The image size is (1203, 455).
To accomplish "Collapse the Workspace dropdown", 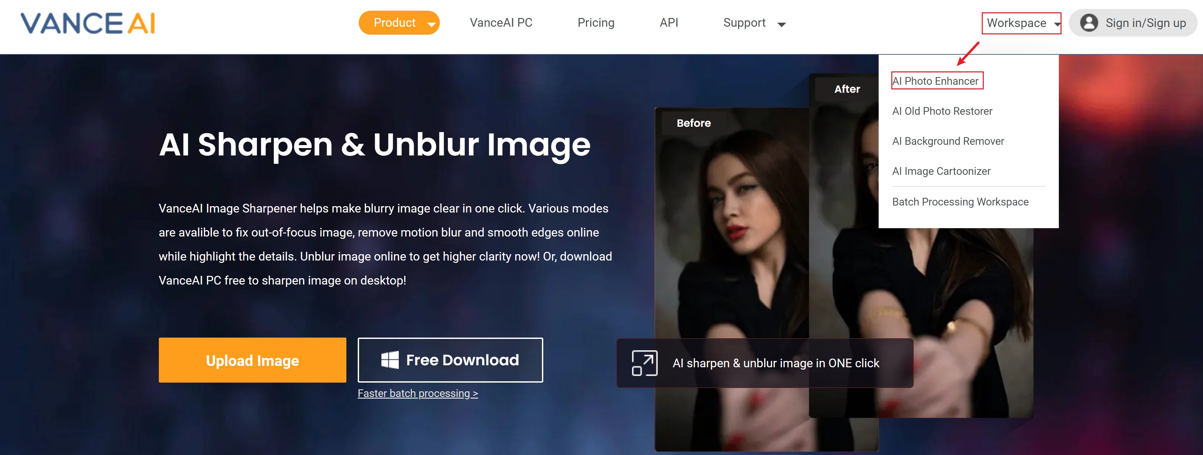I will point(1021,23).
